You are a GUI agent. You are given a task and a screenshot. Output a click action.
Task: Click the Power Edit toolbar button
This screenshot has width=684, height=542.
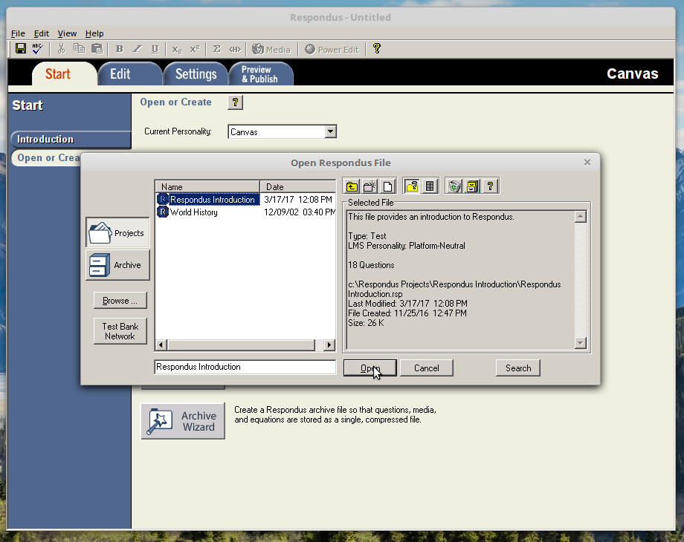(332, 49)
